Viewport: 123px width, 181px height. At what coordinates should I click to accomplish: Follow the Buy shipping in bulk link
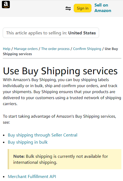pos(28,142)
